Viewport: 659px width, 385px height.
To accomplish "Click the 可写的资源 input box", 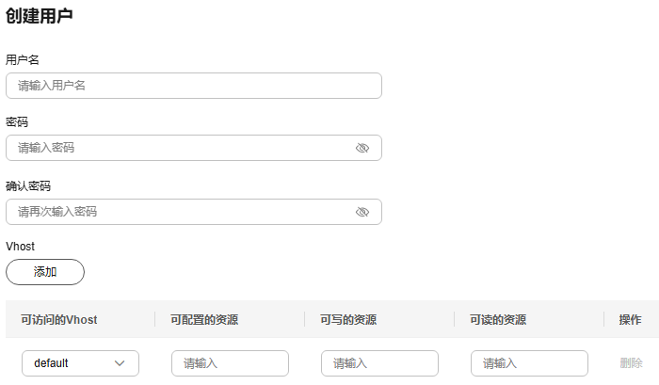I will pos(379,363).
